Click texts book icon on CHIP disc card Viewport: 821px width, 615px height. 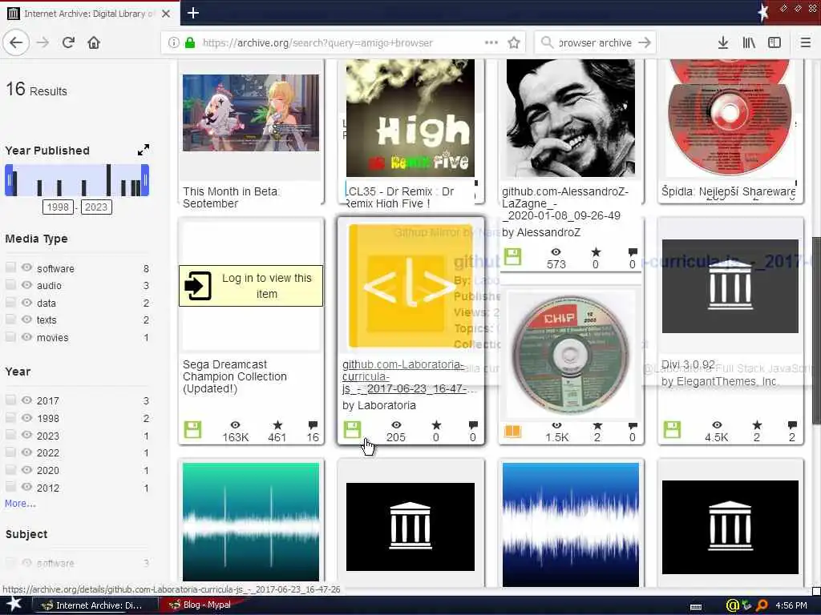(x=512, y=432)
